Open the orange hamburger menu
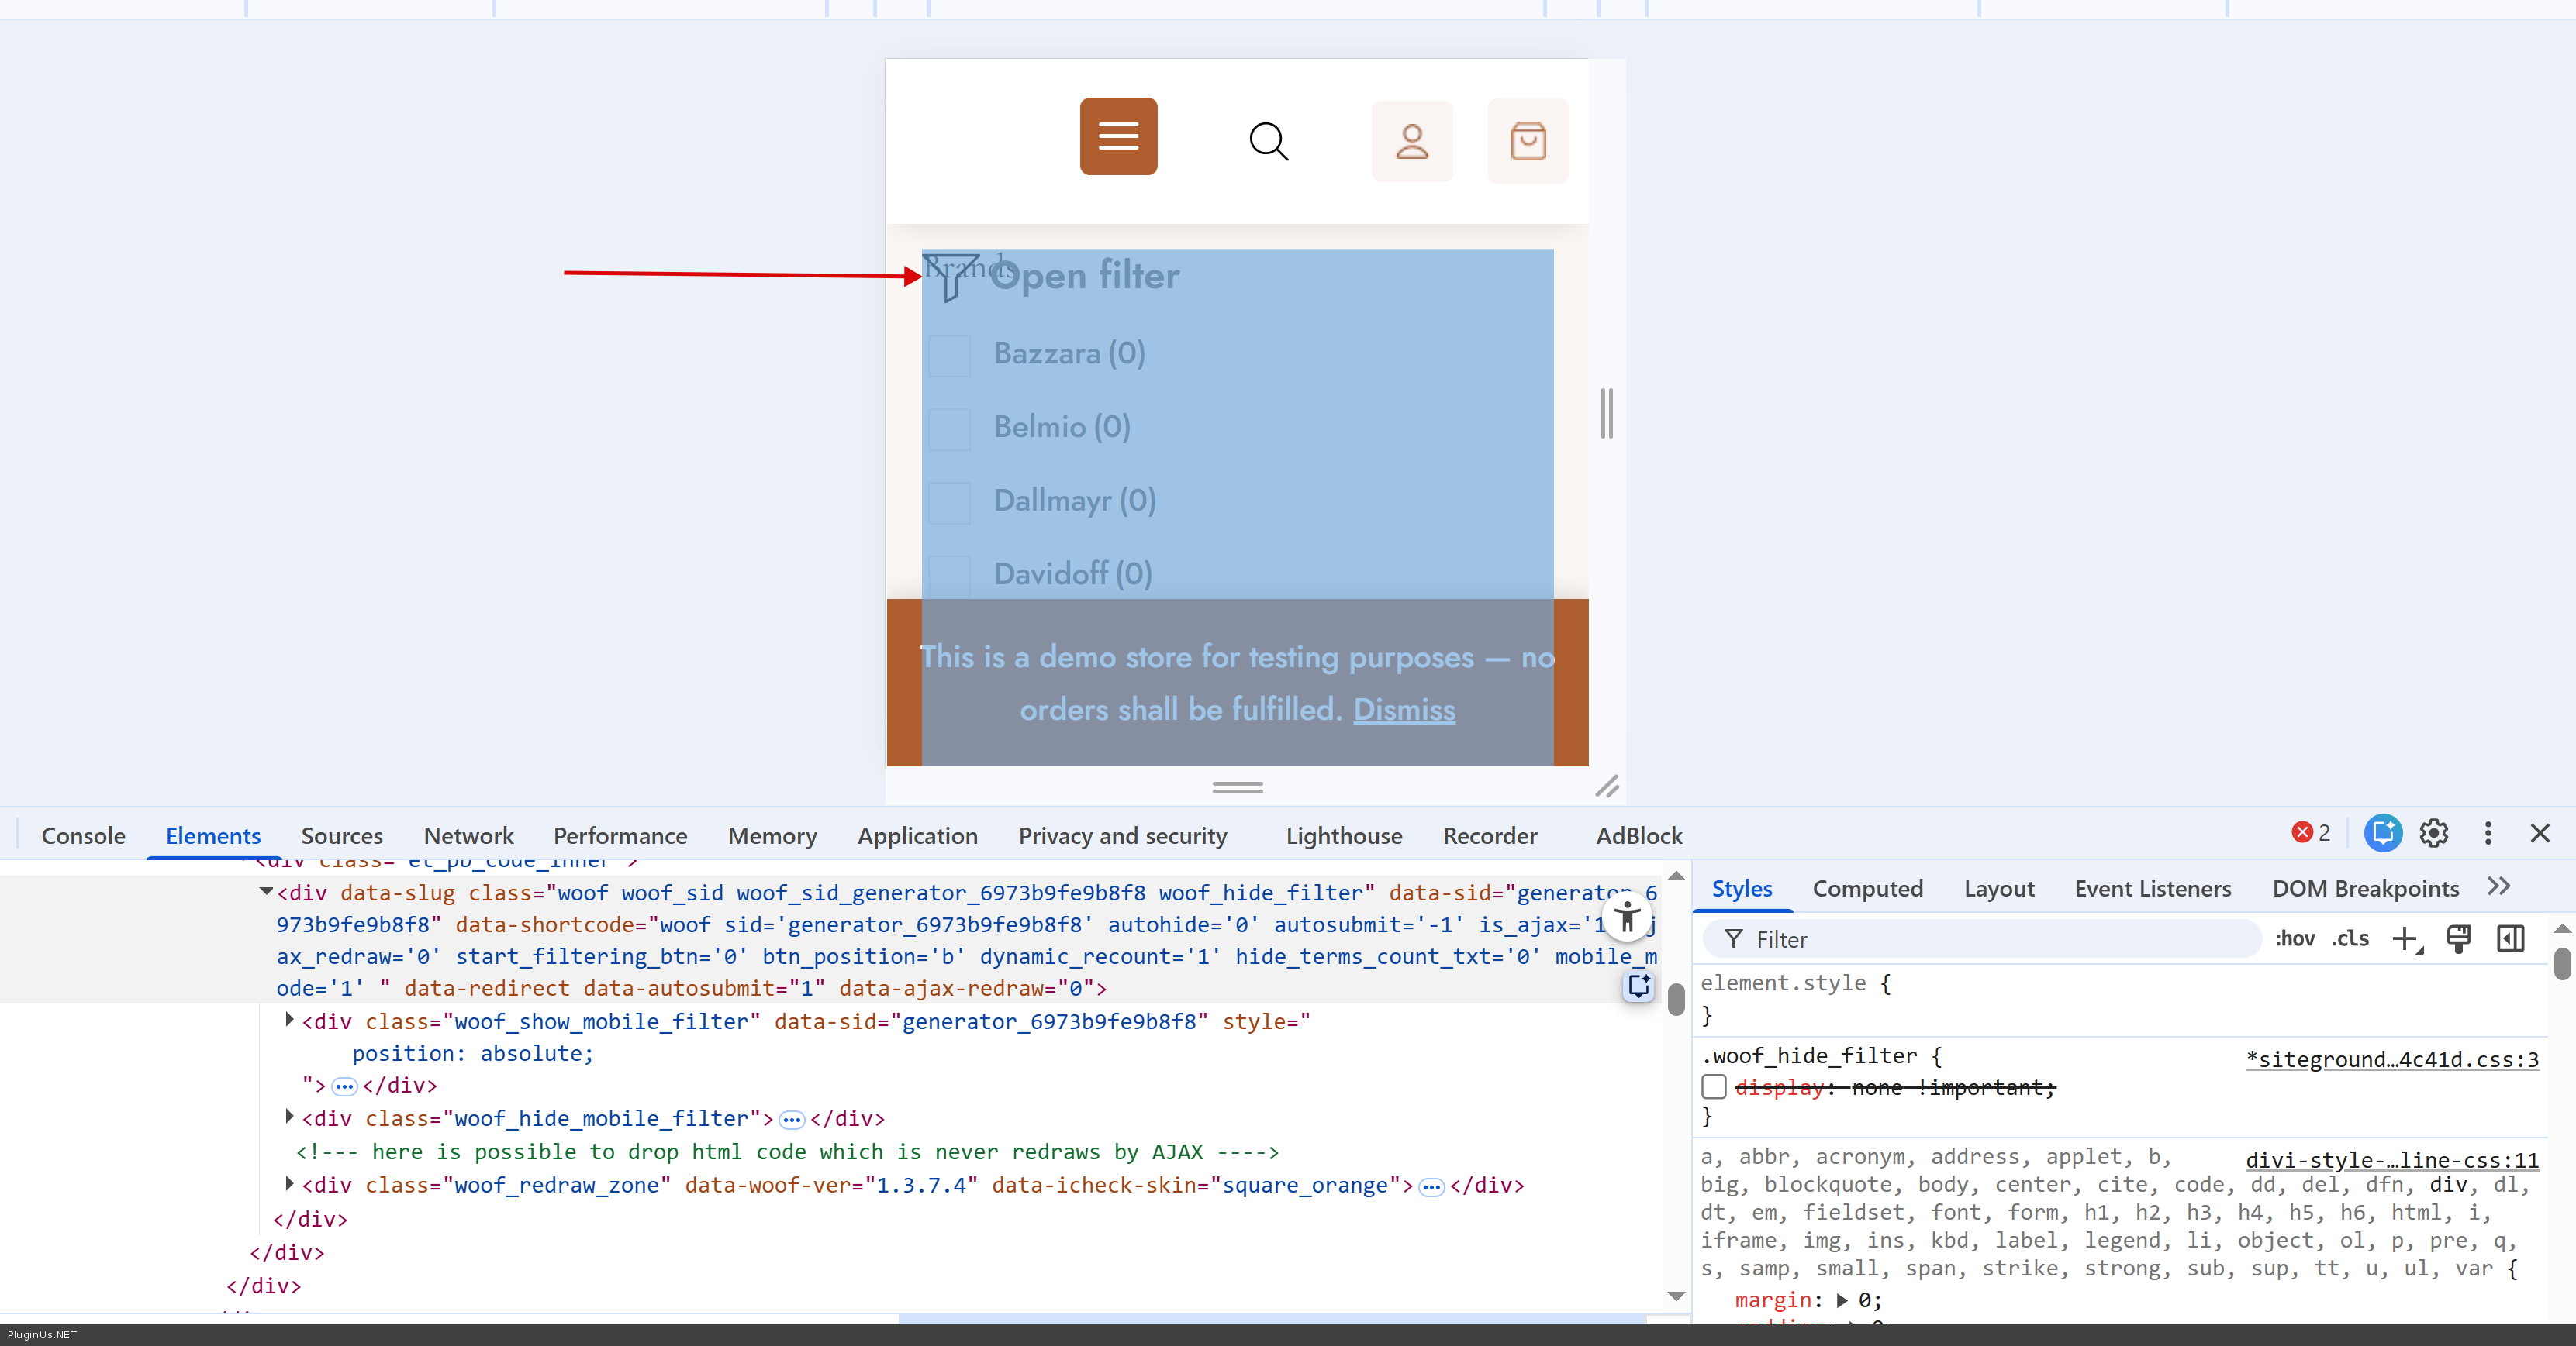This screenshot has width=2576, height=1346. pos(1118,136)
